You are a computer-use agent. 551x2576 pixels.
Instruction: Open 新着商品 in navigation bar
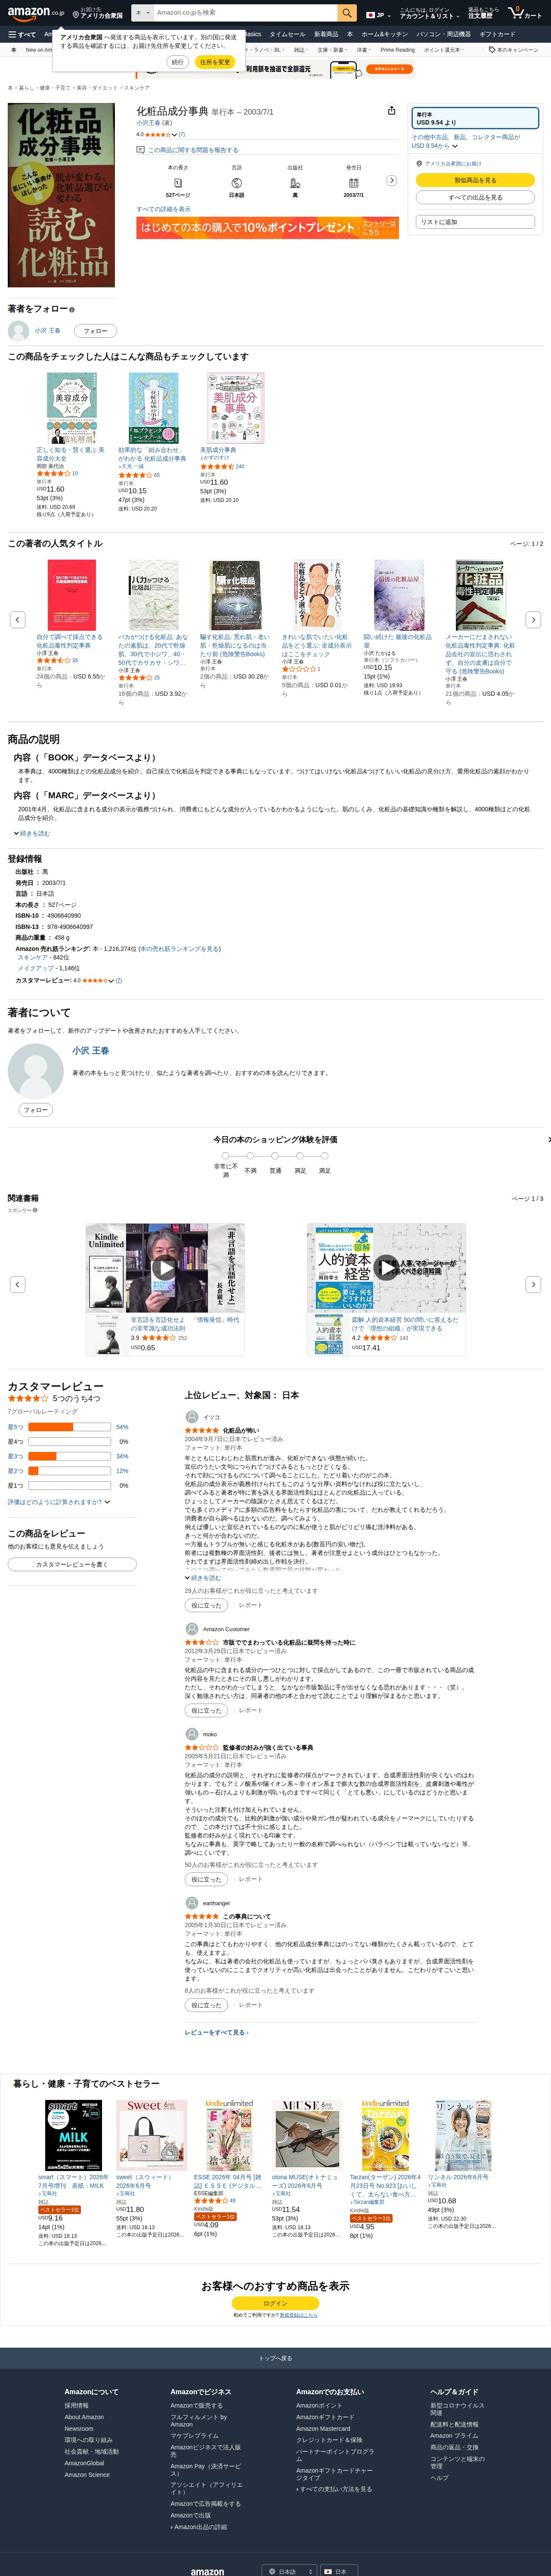point(326,34)
